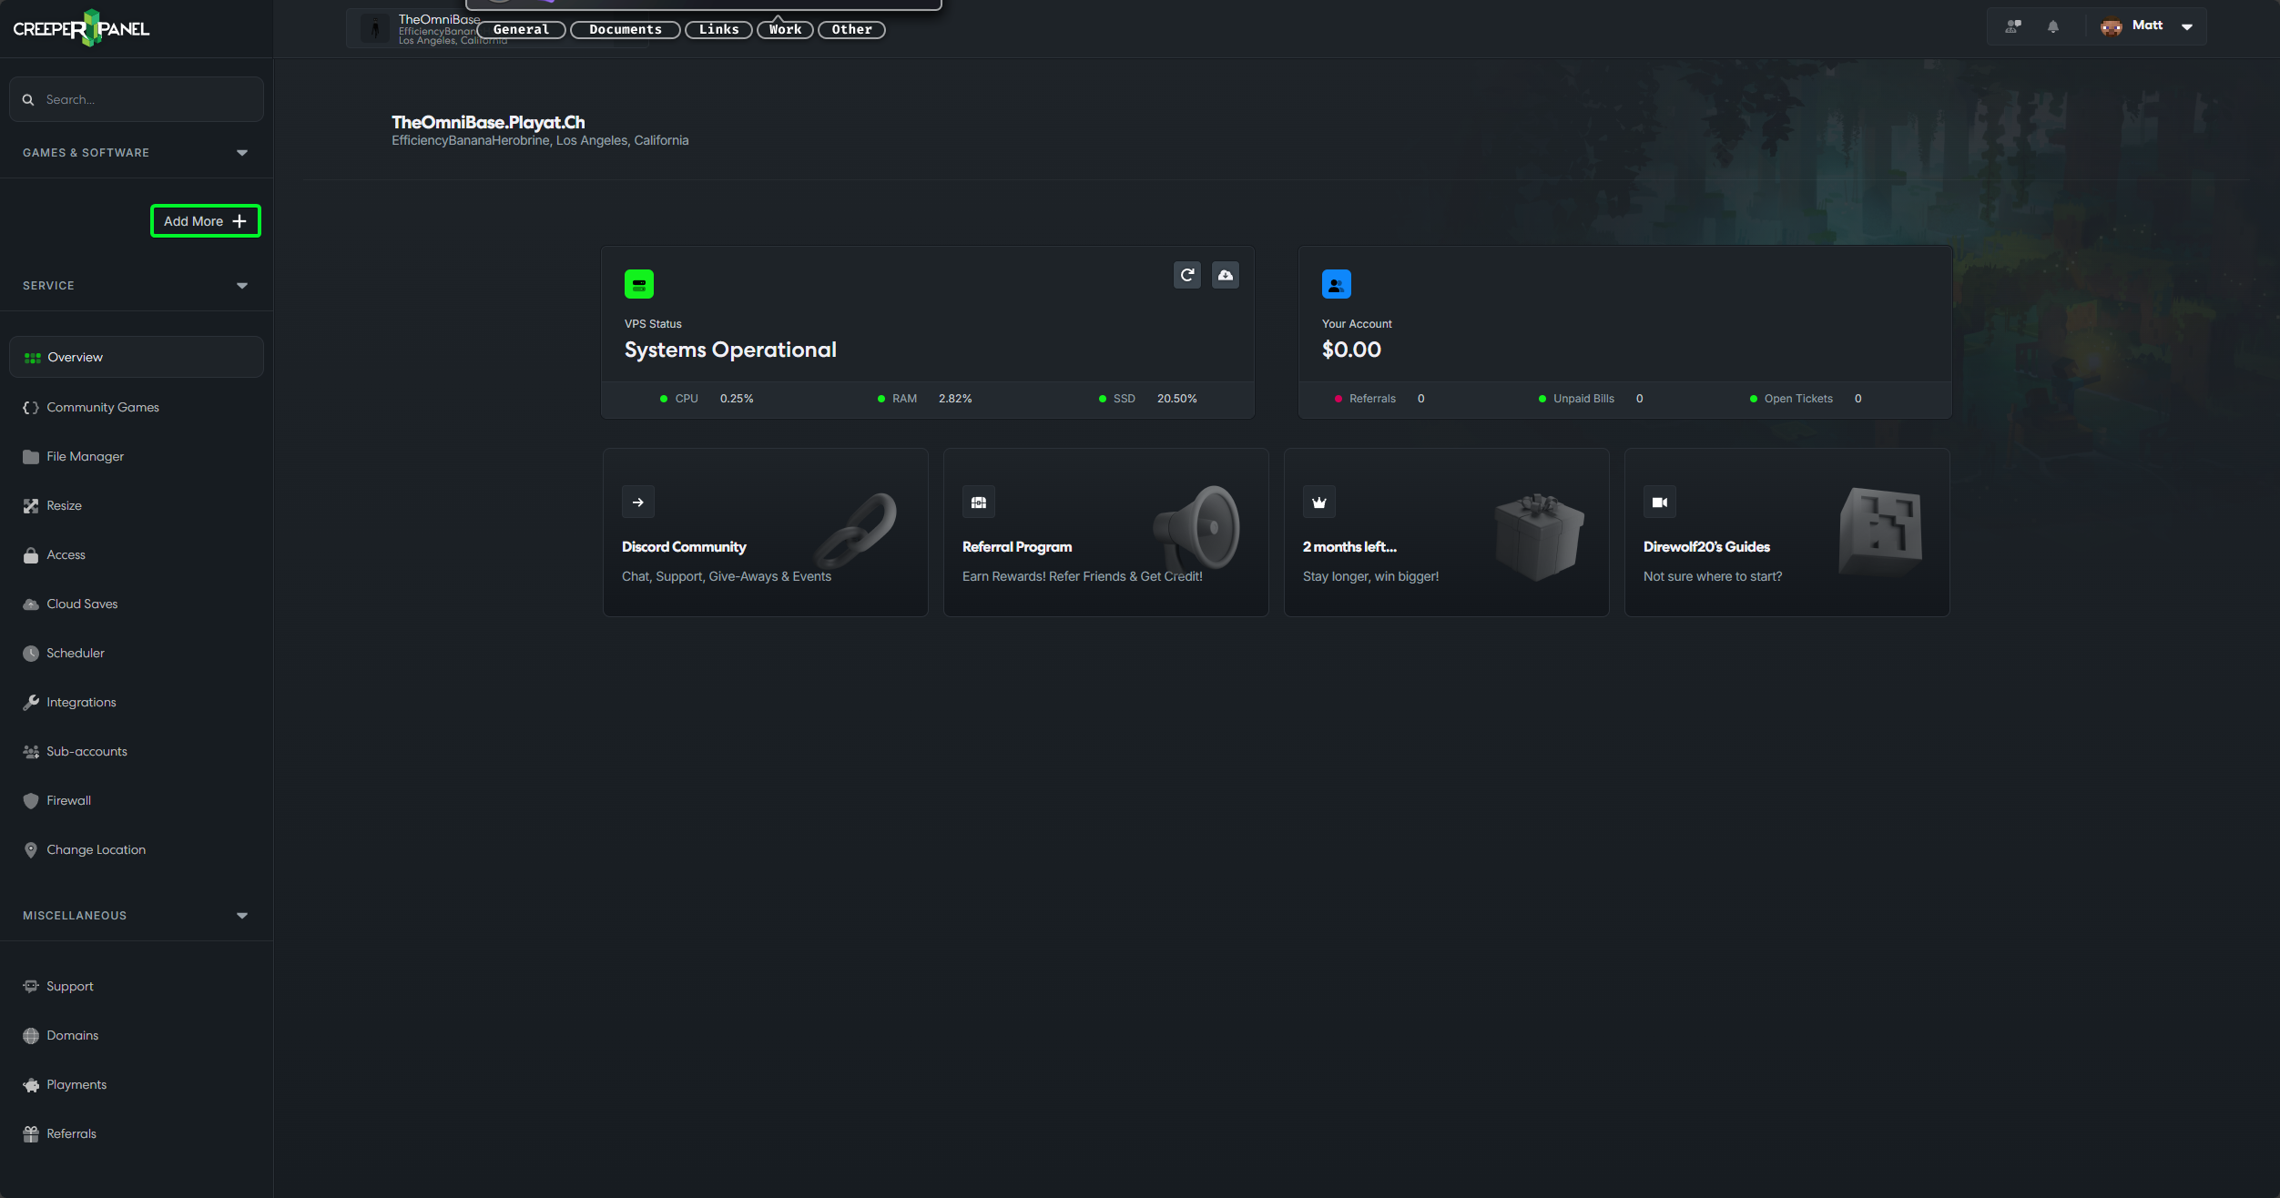Open the Integrations panel
Viewport: 2280px width, 1198px height.
81,702
